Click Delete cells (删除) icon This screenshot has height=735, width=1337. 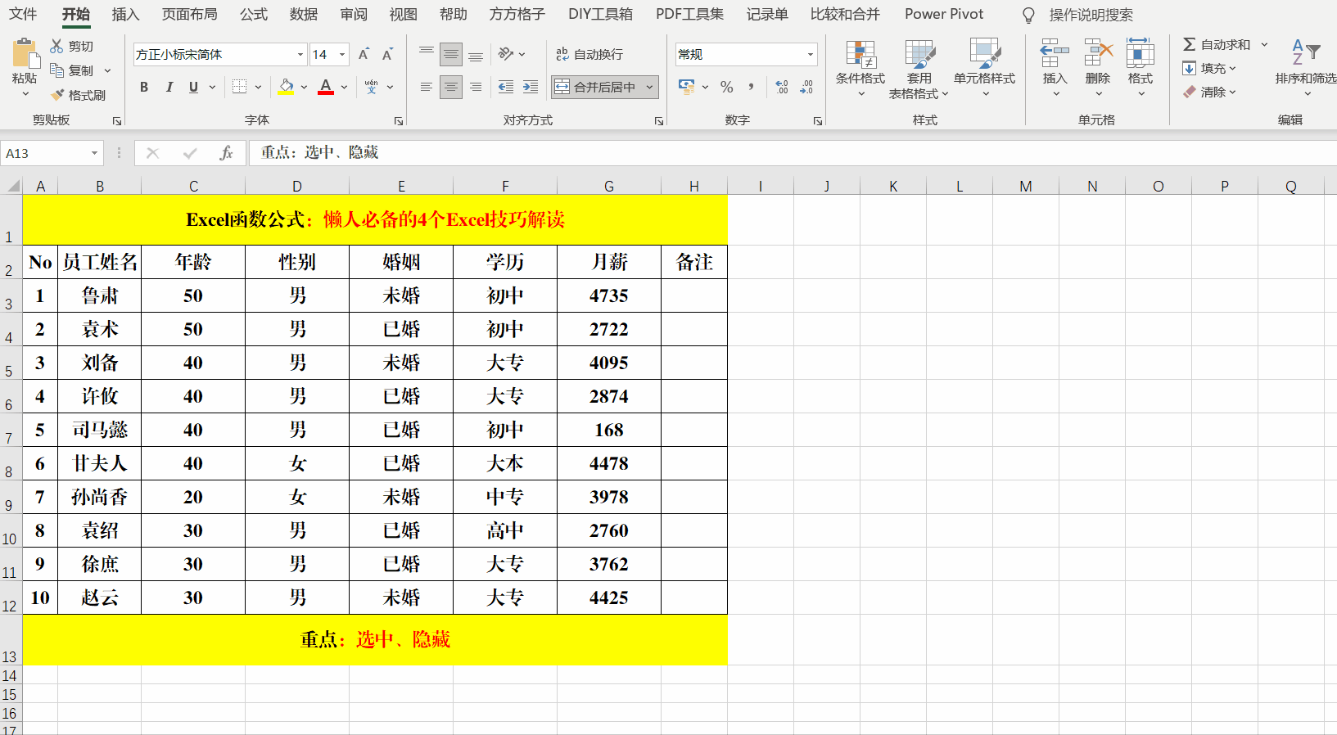click(x=1098, y=53)
